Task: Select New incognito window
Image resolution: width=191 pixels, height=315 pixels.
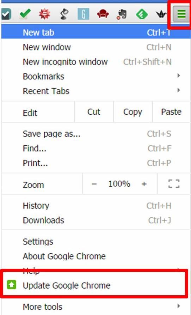Action: click(x=96, y=62)
